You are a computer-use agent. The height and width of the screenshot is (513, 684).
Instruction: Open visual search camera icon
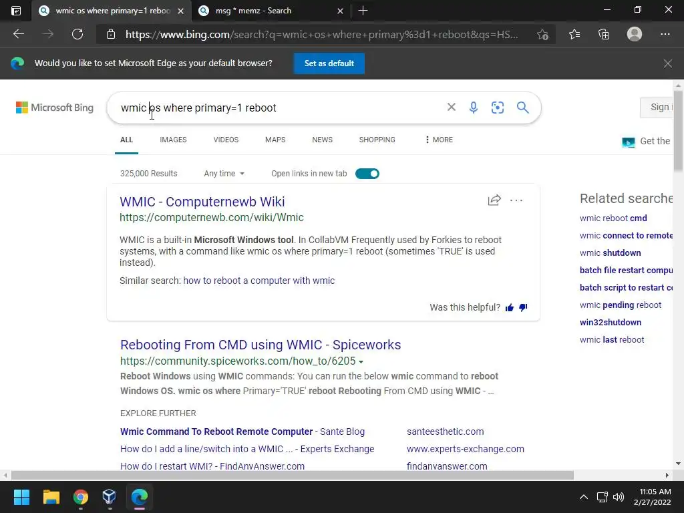(497, 108)
